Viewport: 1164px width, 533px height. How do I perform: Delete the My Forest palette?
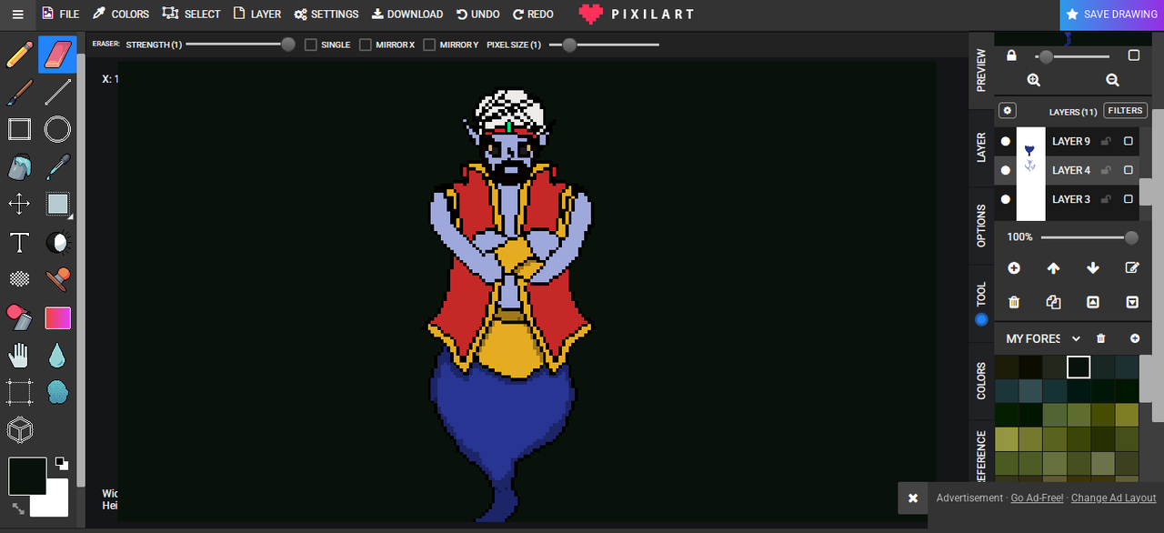click(x=1101, y=338)
